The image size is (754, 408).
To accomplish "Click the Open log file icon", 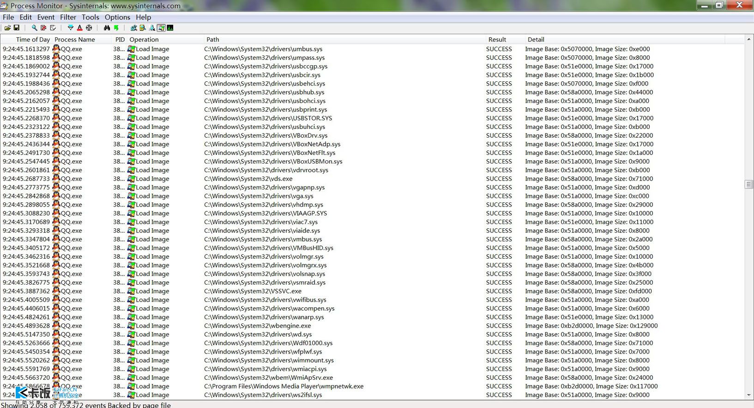I will (x=8, y=28).
